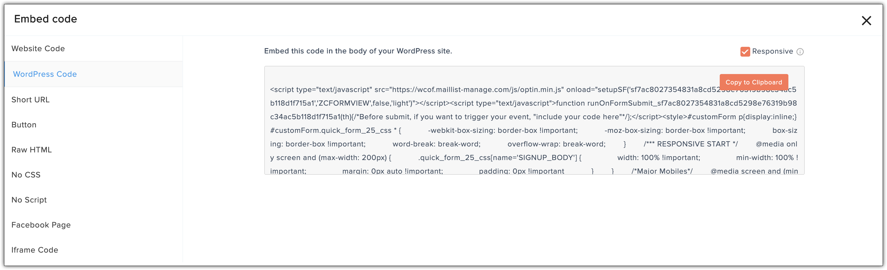This screenshot has height=270, width=887.
Task: Copy the embed code to clipboard
Action: pyautogui.click(x=754, y=82)
